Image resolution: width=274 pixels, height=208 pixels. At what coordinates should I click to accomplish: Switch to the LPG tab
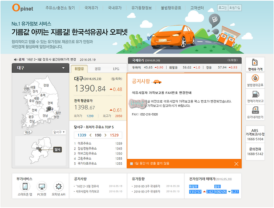[x=116, y=69]
